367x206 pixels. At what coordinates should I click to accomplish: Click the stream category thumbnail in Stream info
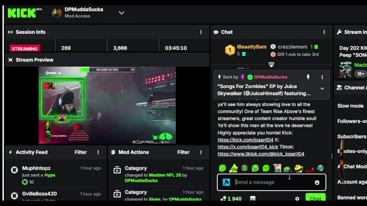coord(345,69)
